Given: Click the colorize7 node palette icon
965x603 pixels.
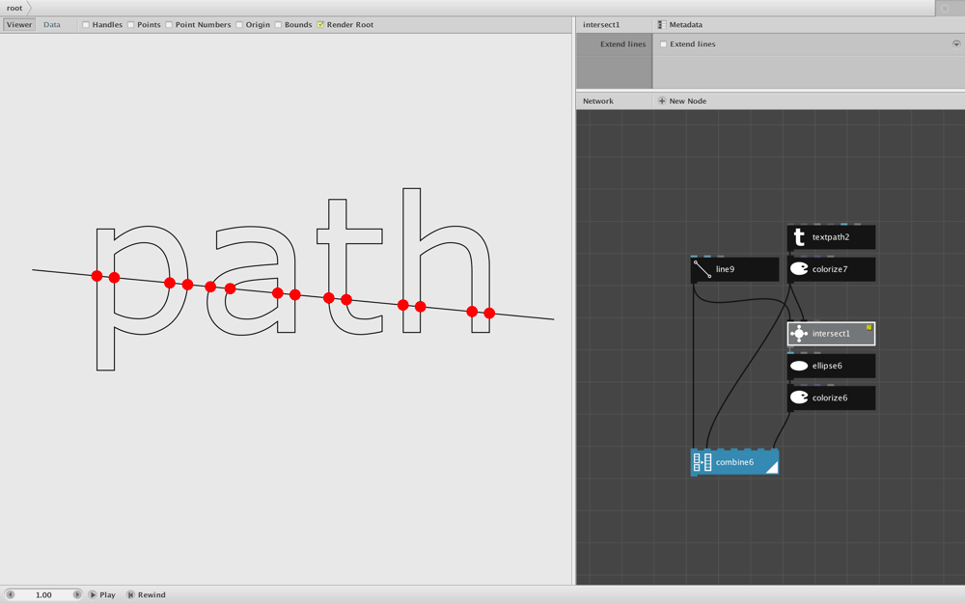Looking at the screenshot, I should coord(799,269).
